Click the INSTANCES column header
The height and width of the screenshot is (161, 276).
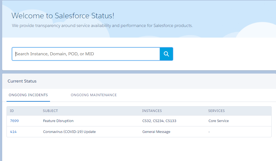pos(152,111)
